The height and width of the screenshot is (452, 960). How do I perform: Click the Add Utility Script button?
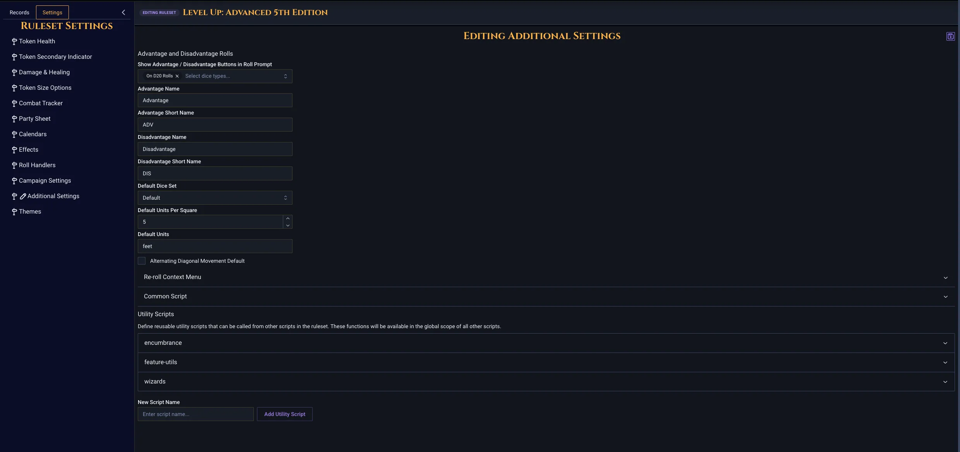coord(284,414)
